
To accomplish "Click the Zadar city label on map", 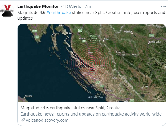I will coord(85,73).
